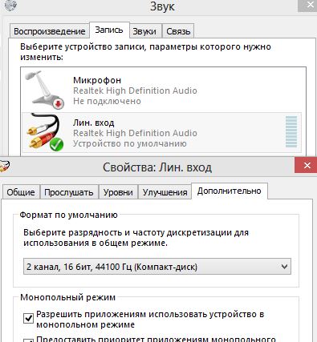Screen dimensions: 317x342
Task: Select the Микрофон name in the list
Action: (97, 80)
